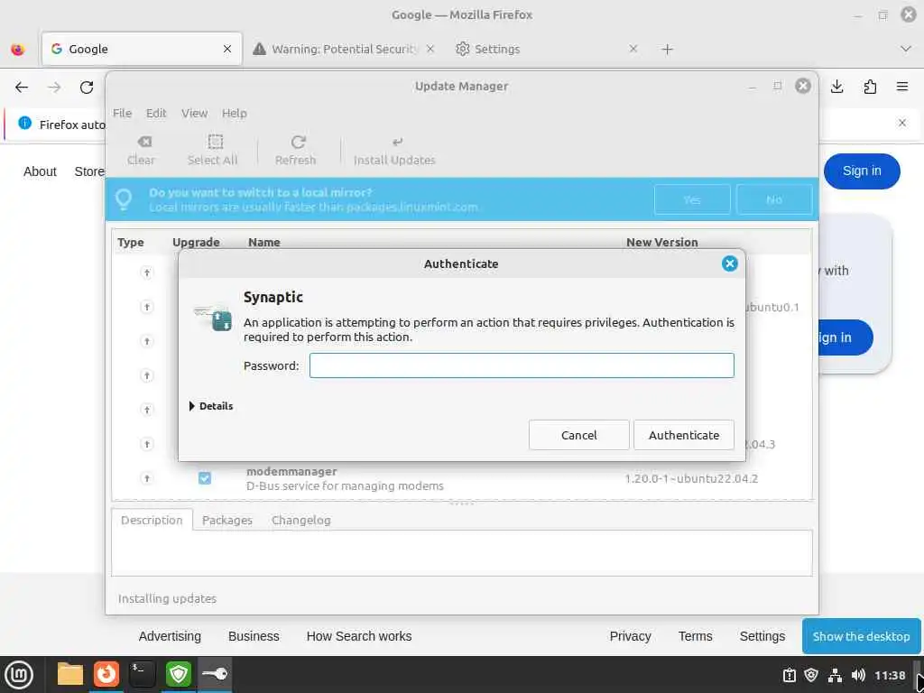Open the list all tabs dropdown
Screen dimensions: 924x693
click(906, 49)
